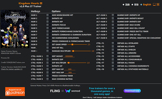Image resolution: width=162 pixels, height=99 pixels.
Task: Click the Credit FLiNGTrainer.com text
Action: 13,63
